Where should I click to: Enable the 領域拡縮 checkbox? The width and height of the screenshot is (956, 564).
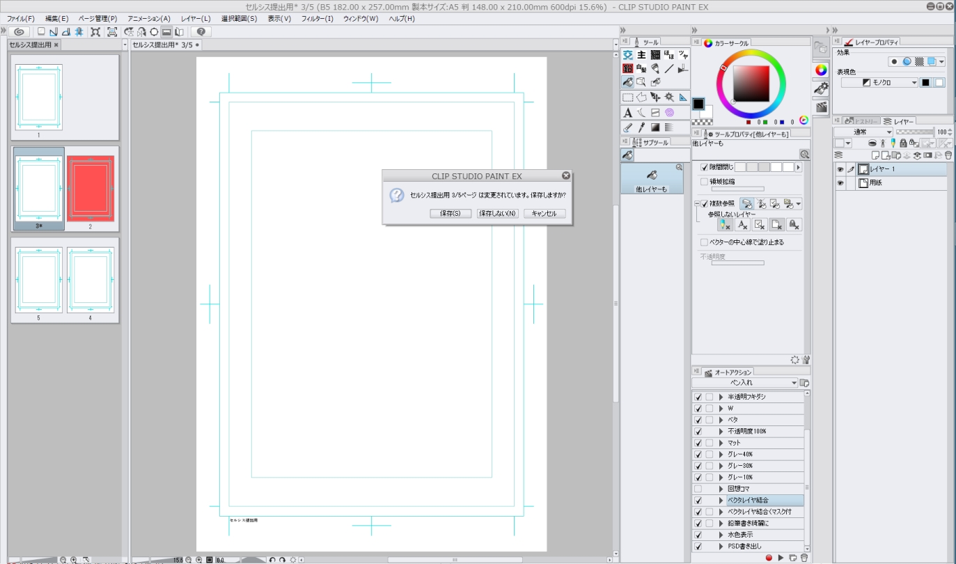coord(704,182)
